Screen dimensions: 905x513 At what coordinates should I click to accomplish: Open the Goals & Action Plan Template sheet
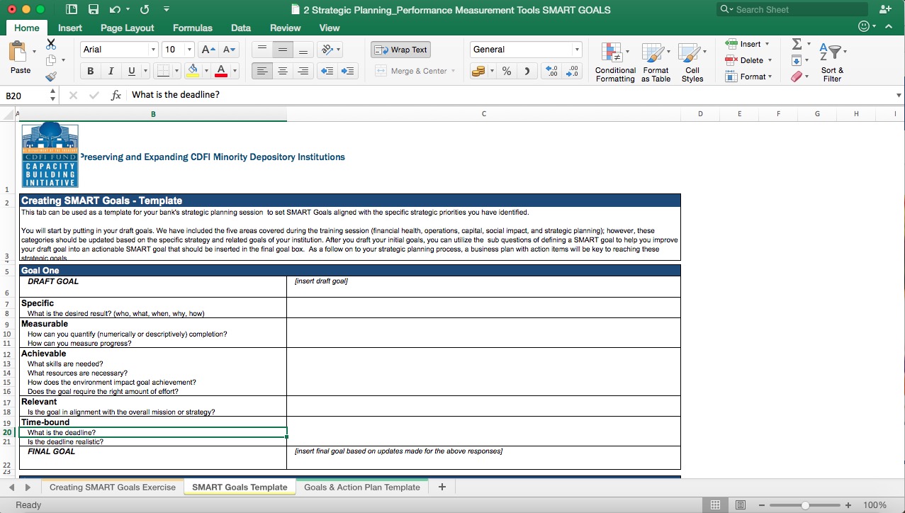(361, 487)
